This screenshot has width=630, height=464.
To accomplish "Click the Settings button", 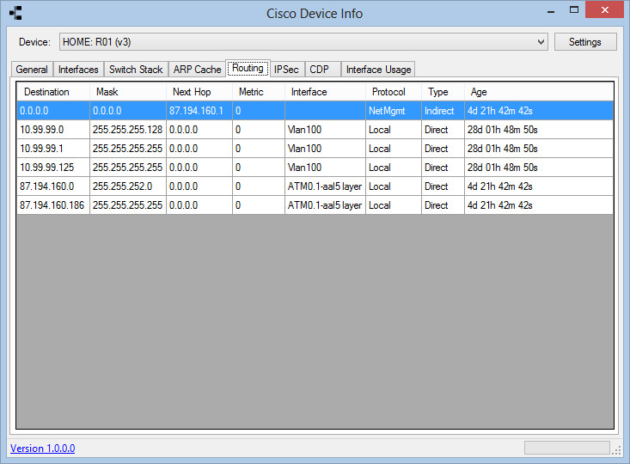I will tap(585, 42).
